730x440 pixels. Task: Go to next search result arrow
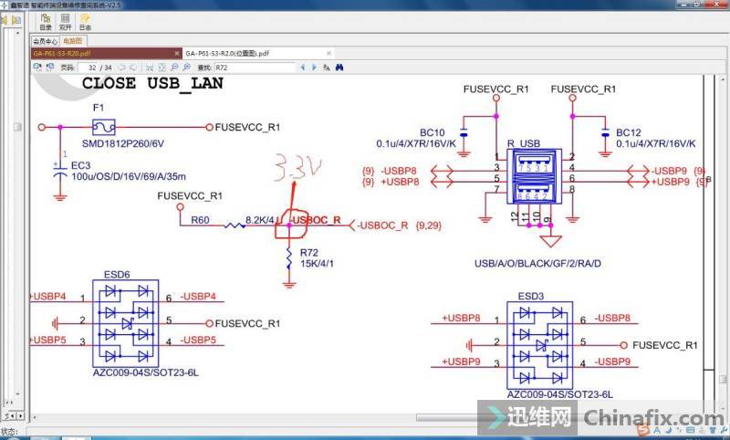click(313, 68)
